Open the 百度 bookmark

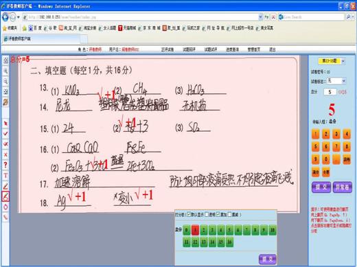point(36,28)
